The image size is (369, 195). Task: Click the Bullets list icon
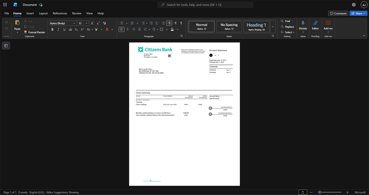(122, 23)
